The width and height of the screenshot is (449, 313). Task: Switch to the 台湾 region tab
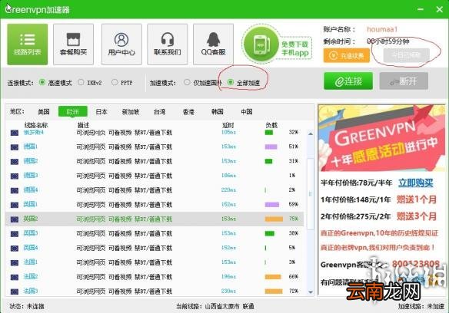point(159,112)
